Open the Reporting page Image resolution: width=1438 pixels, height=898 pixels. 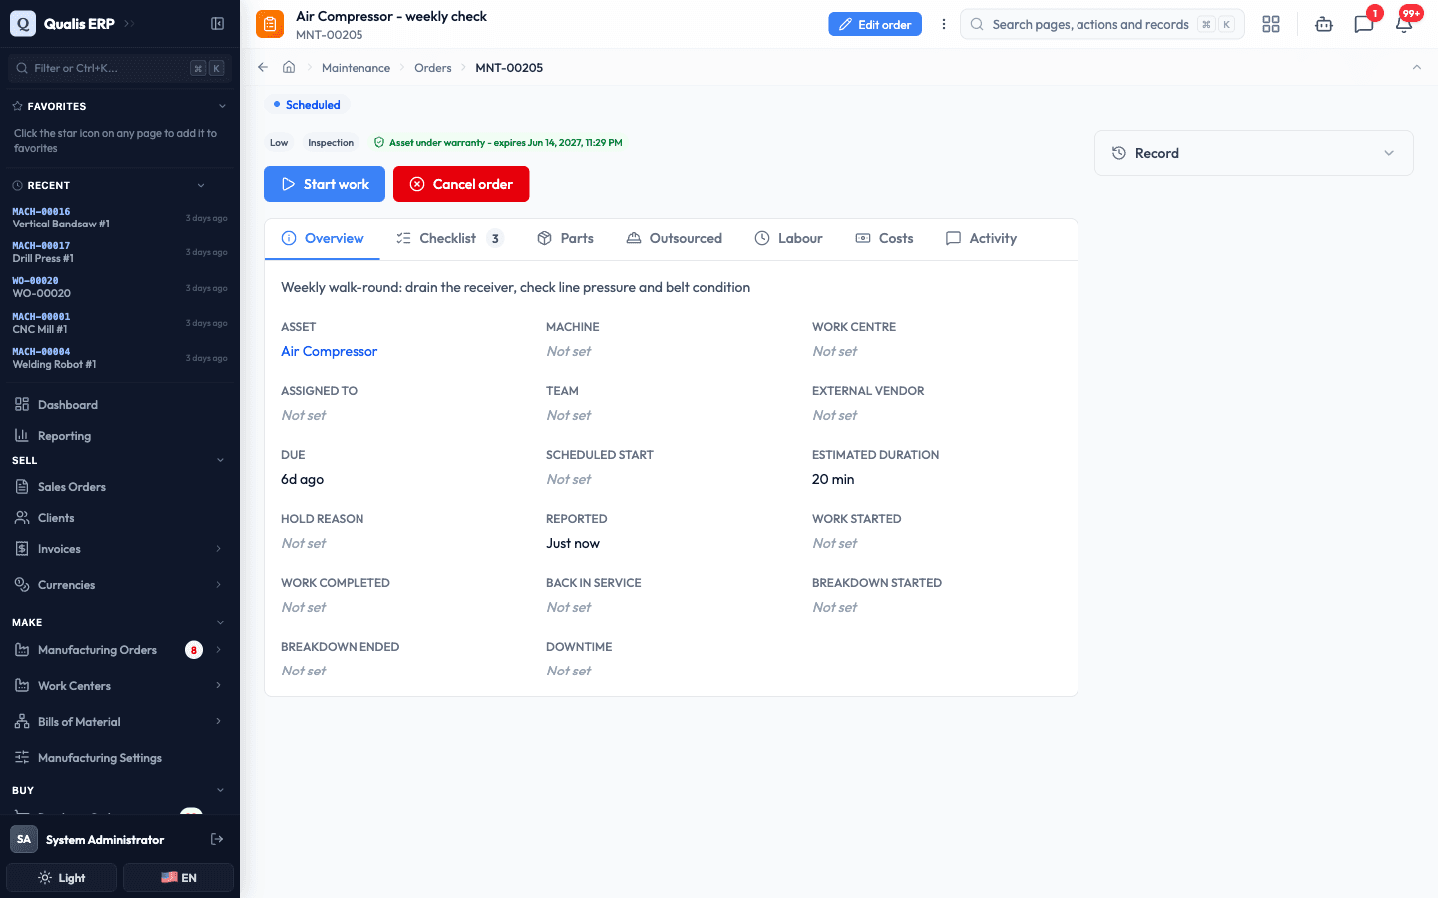(120, 435)
